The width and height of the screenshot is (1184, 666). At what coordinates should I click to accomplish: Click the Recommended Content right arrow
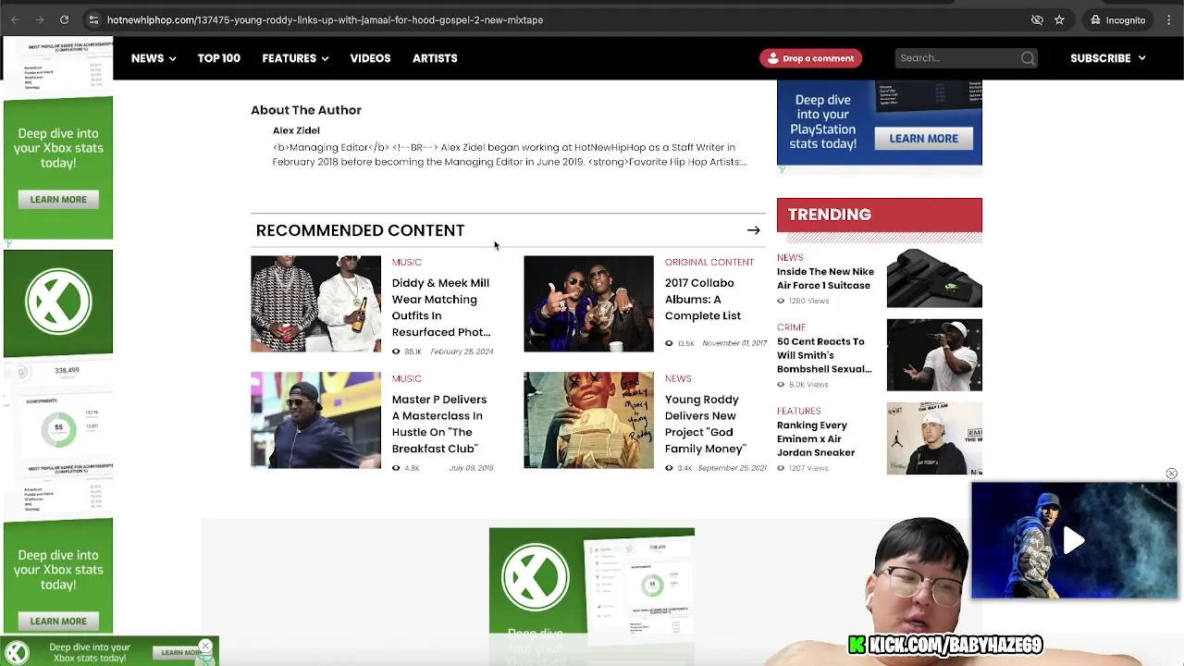point(753,230)
